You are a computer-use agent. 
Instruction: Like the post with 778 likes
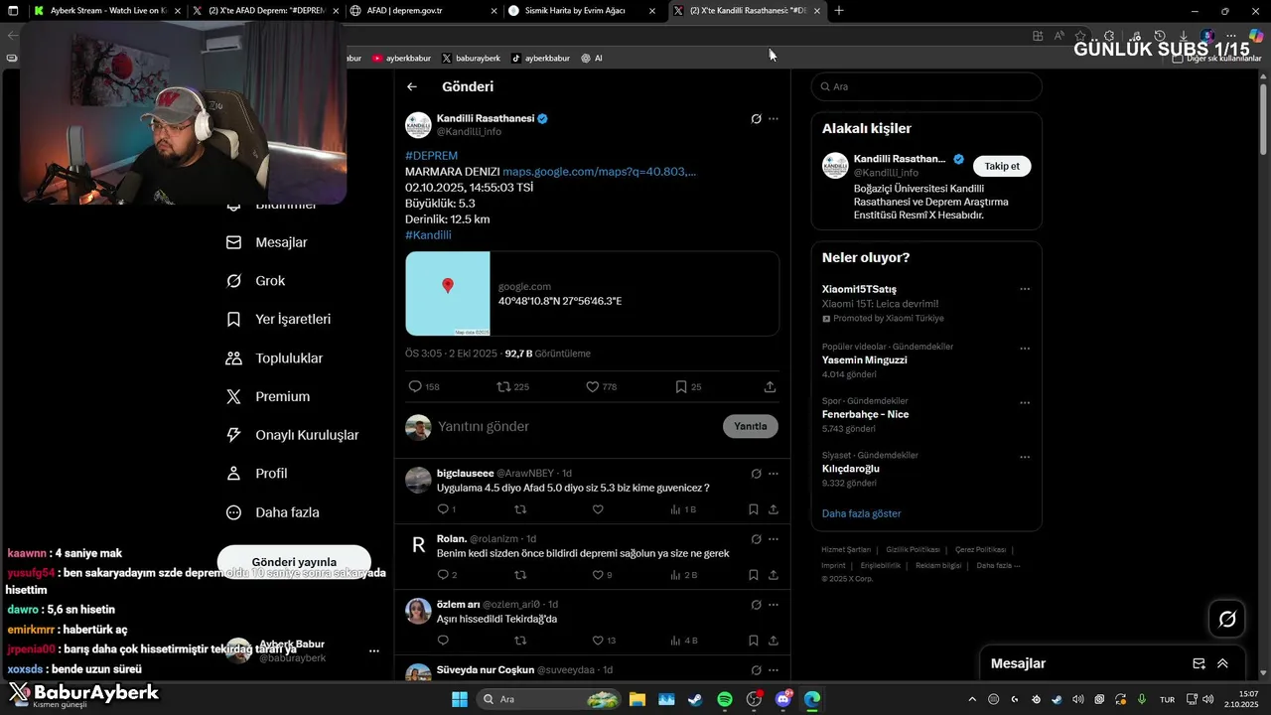tap(592, 386)
